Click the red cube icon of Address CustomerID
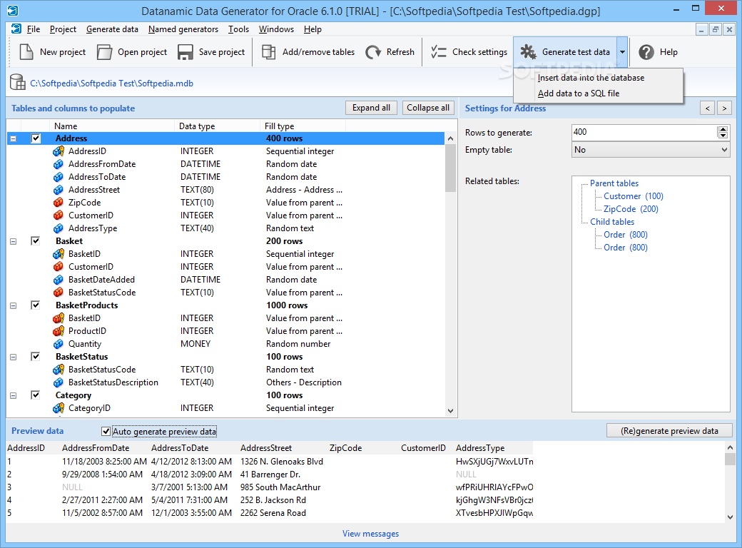The height and width of the screenshot is (548, 742). (59, 215)
